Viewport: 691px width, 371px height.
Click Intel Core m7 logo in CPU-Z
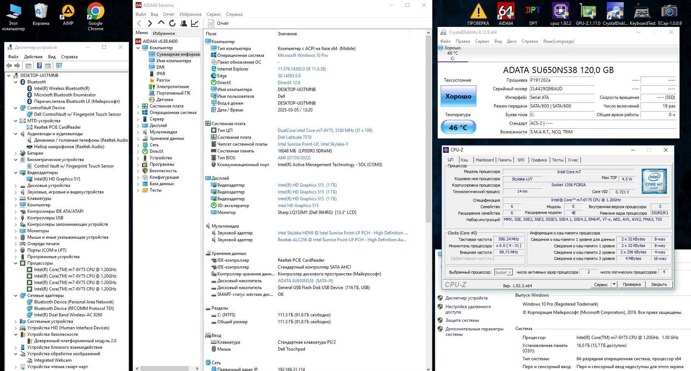click(x=654, y=181)
